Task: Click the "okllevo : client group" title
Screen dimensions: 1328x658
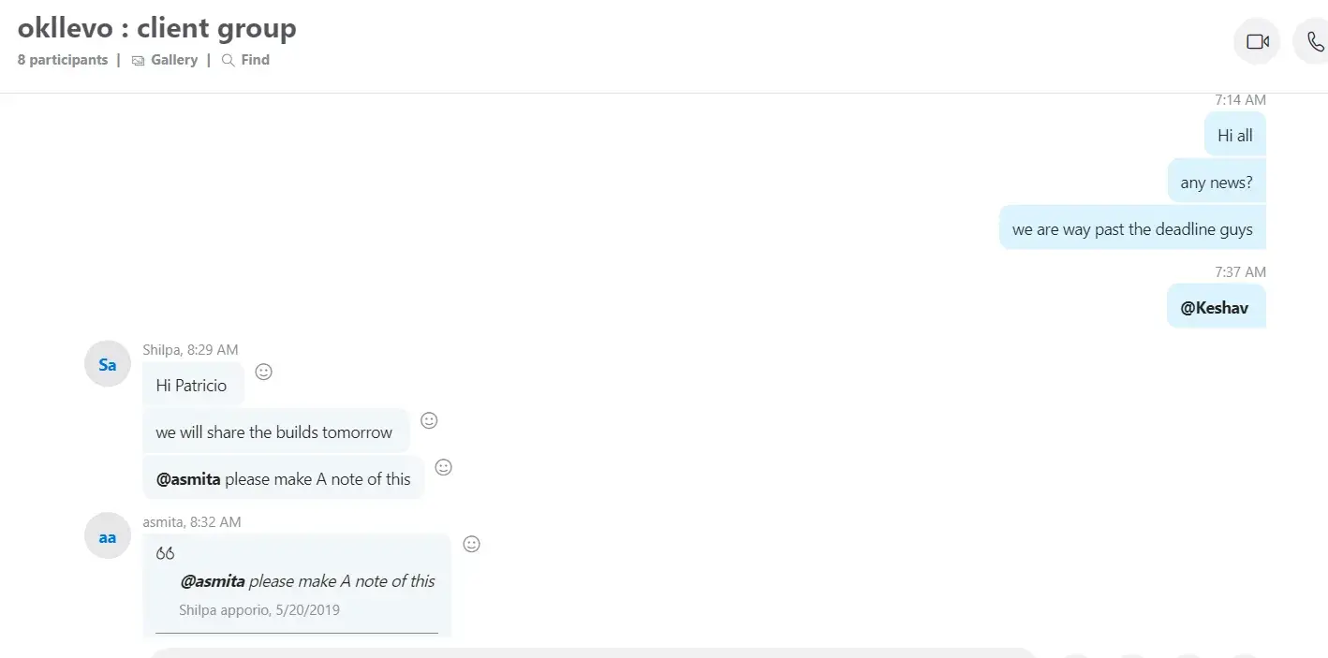Action: [157, 28]
